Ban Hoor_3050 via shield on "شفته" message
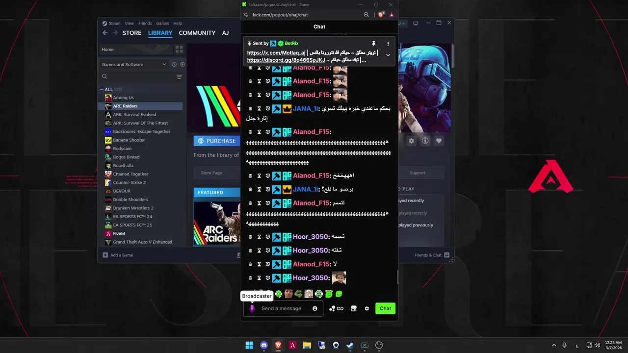This screenshot has height=353, width=628. pos(268,251)
